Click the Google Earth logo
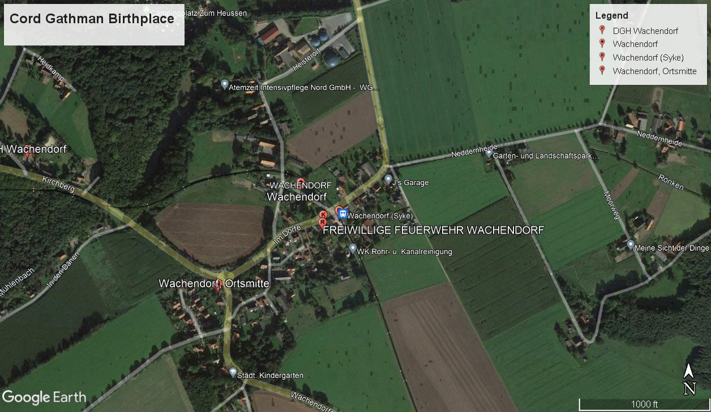This screenshot has width=711, height=412. (x=44, y=397)
